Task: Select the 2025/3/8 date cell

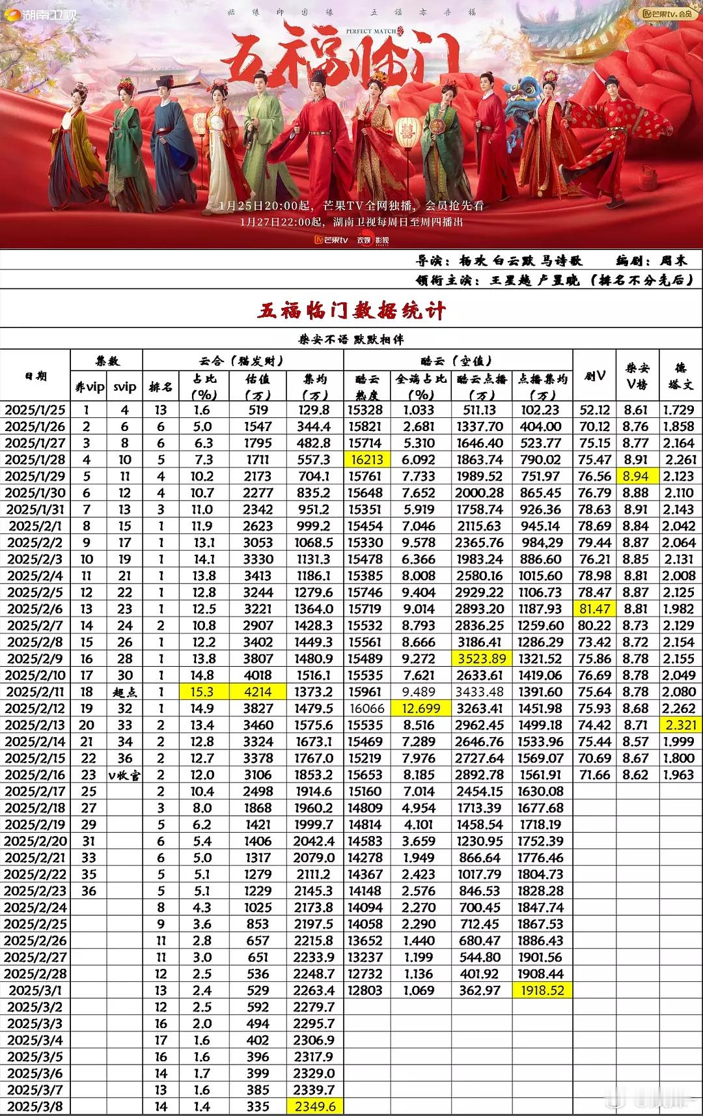Action: click(35, 1106)
